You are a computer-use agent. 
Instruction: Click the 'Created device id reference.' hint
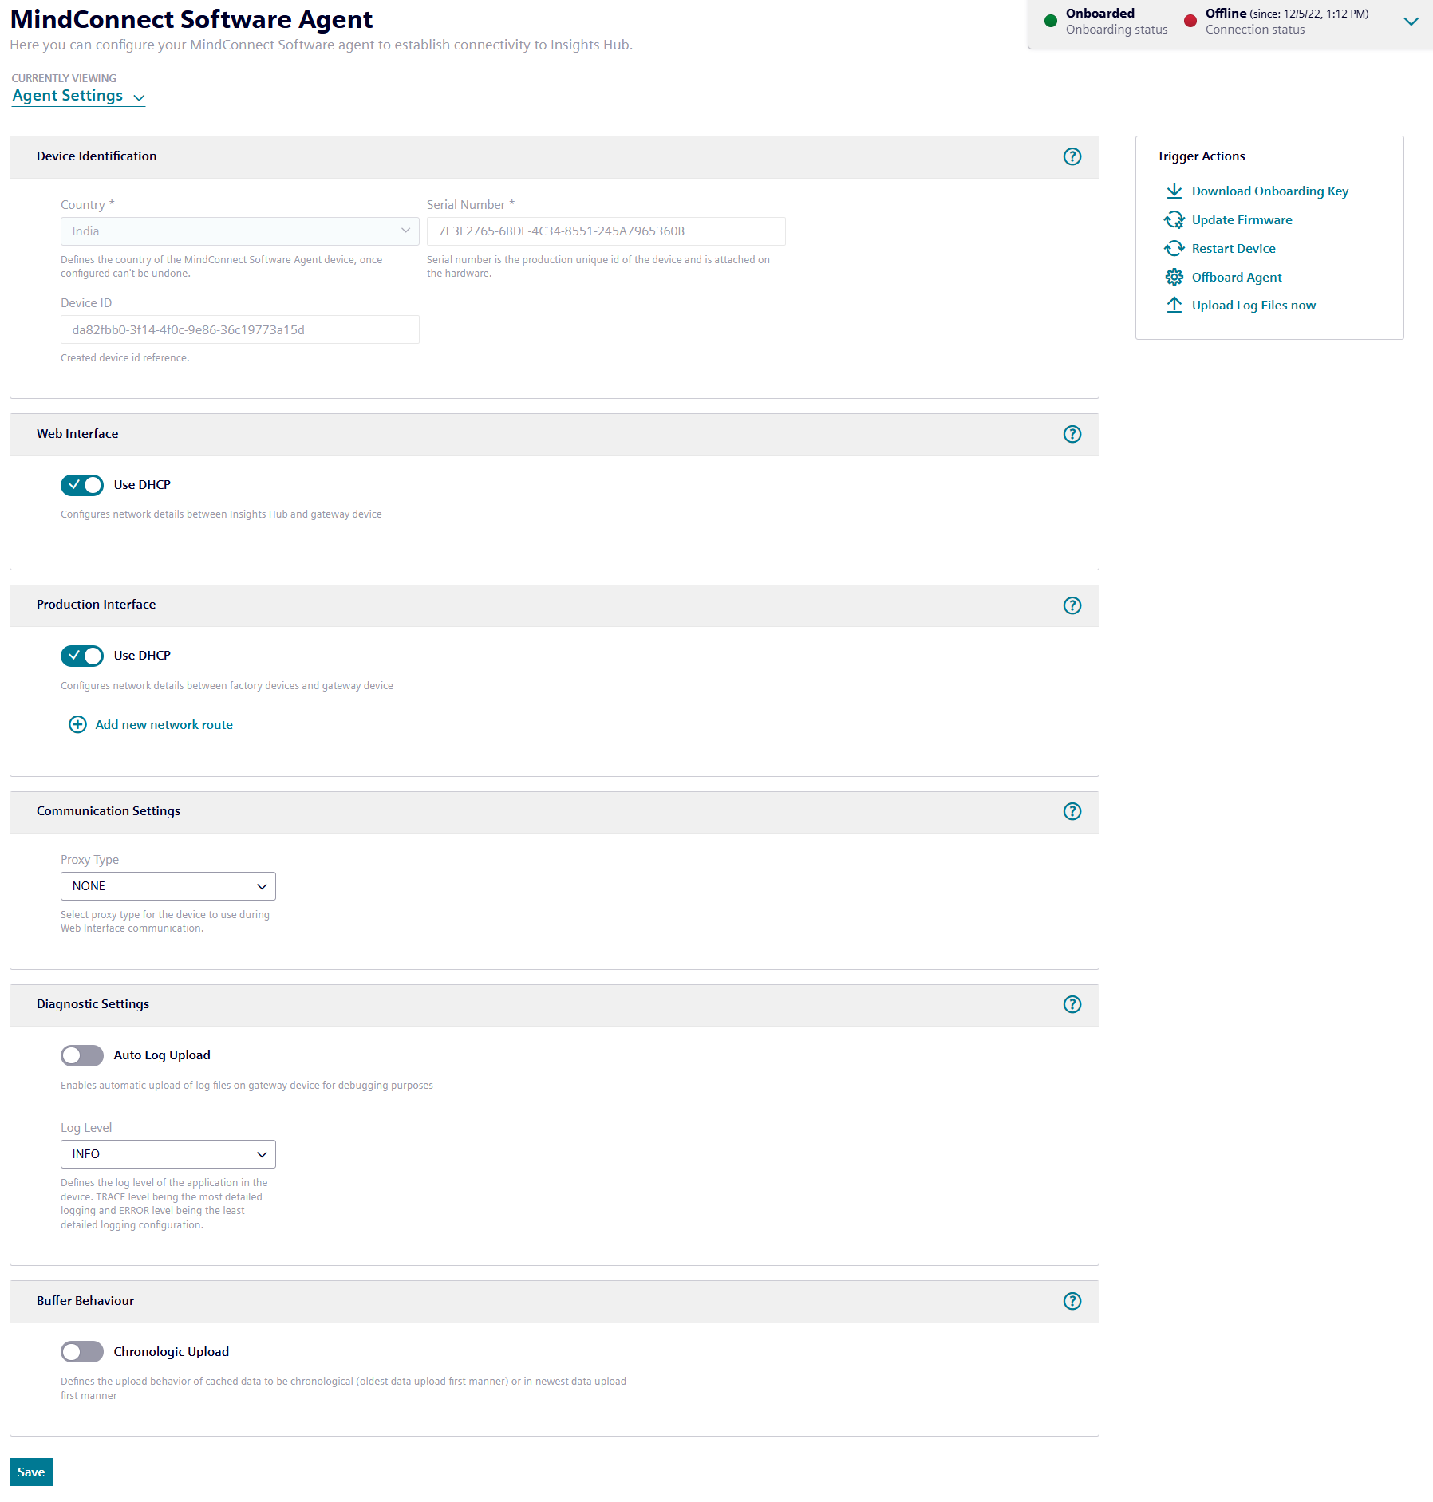tap(125, 358)
